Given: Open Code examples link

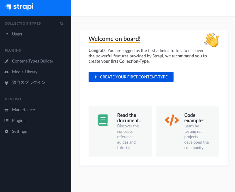Looking at the screenshot, I should tap(194, 118).
